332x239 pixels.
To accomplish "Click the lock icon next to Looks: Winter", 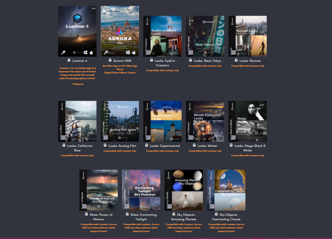I will click(194, 145).
